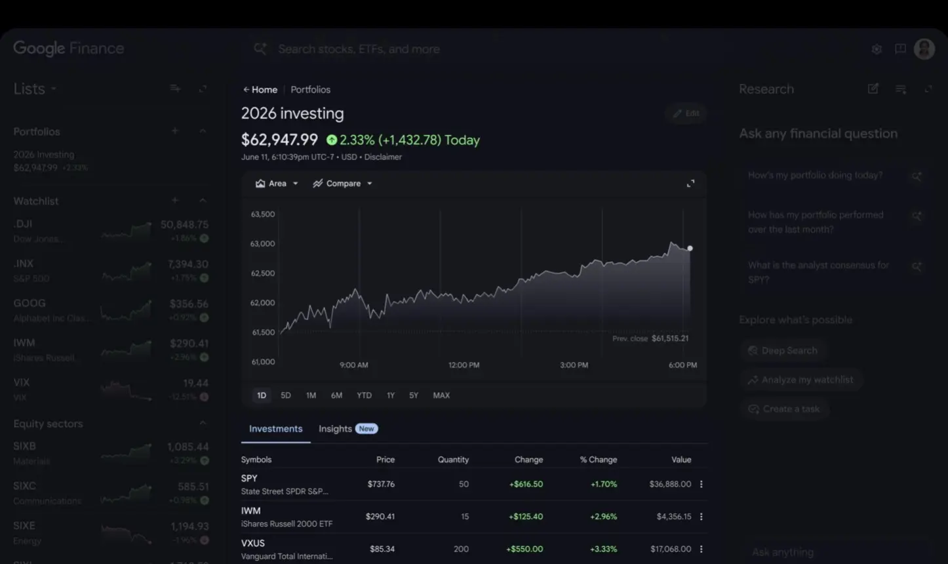Click the AI search icon in search bar
Screen dimensions: 948x564
click(x=260, y=49)
